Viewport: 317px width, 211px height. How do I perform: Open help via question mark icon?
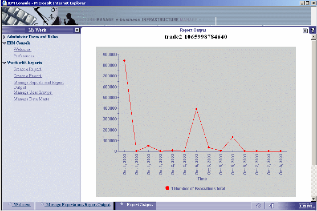coord(313,30)
